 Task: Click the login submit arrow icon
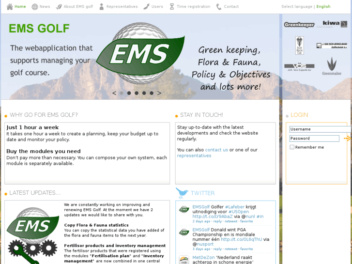[348, 139]
